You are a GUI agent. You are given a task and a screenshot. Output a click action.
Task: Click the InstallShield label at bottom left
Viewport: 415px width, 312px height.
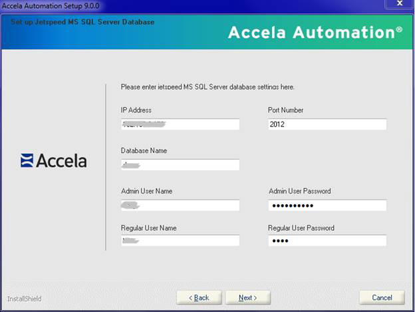[x=25, y=299]
